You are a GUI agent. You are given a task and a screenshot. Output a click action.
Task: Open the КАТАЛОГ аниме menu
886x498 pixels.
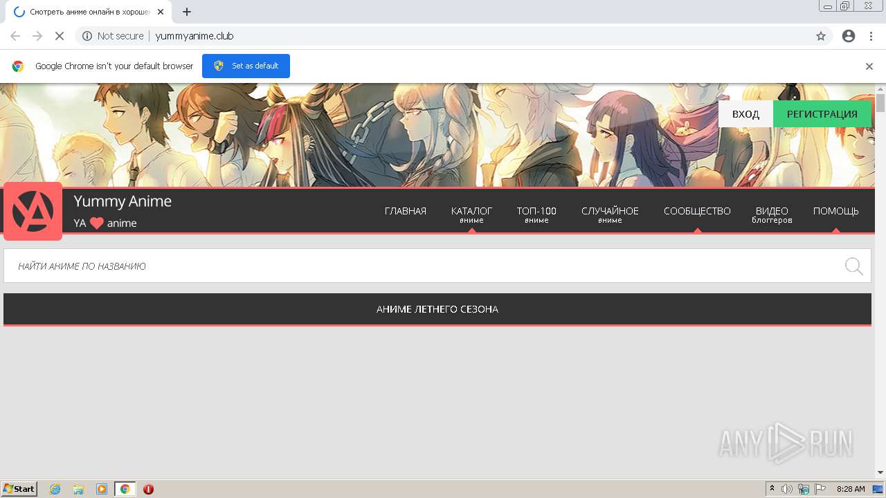click(471, 214)
